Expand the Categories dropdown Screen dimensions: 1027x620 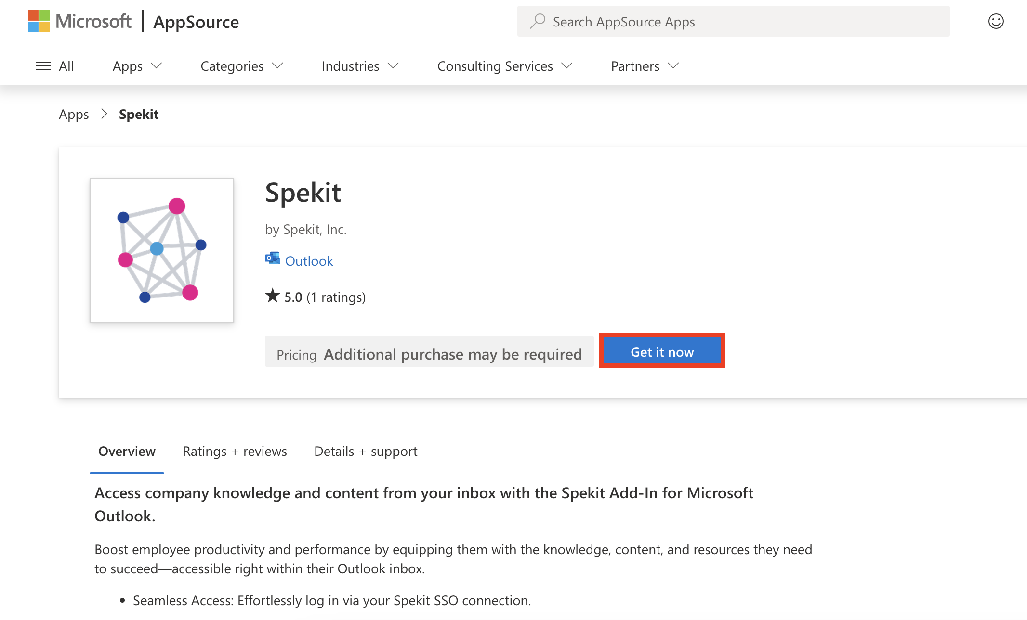click(x=241, y=66)
